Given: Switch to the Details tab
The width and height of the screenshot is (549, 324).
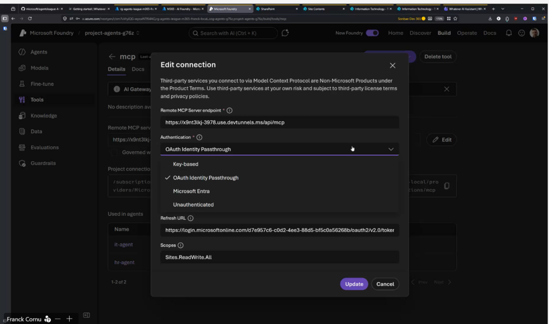Looking at the screenshot, I should (116, 69).
